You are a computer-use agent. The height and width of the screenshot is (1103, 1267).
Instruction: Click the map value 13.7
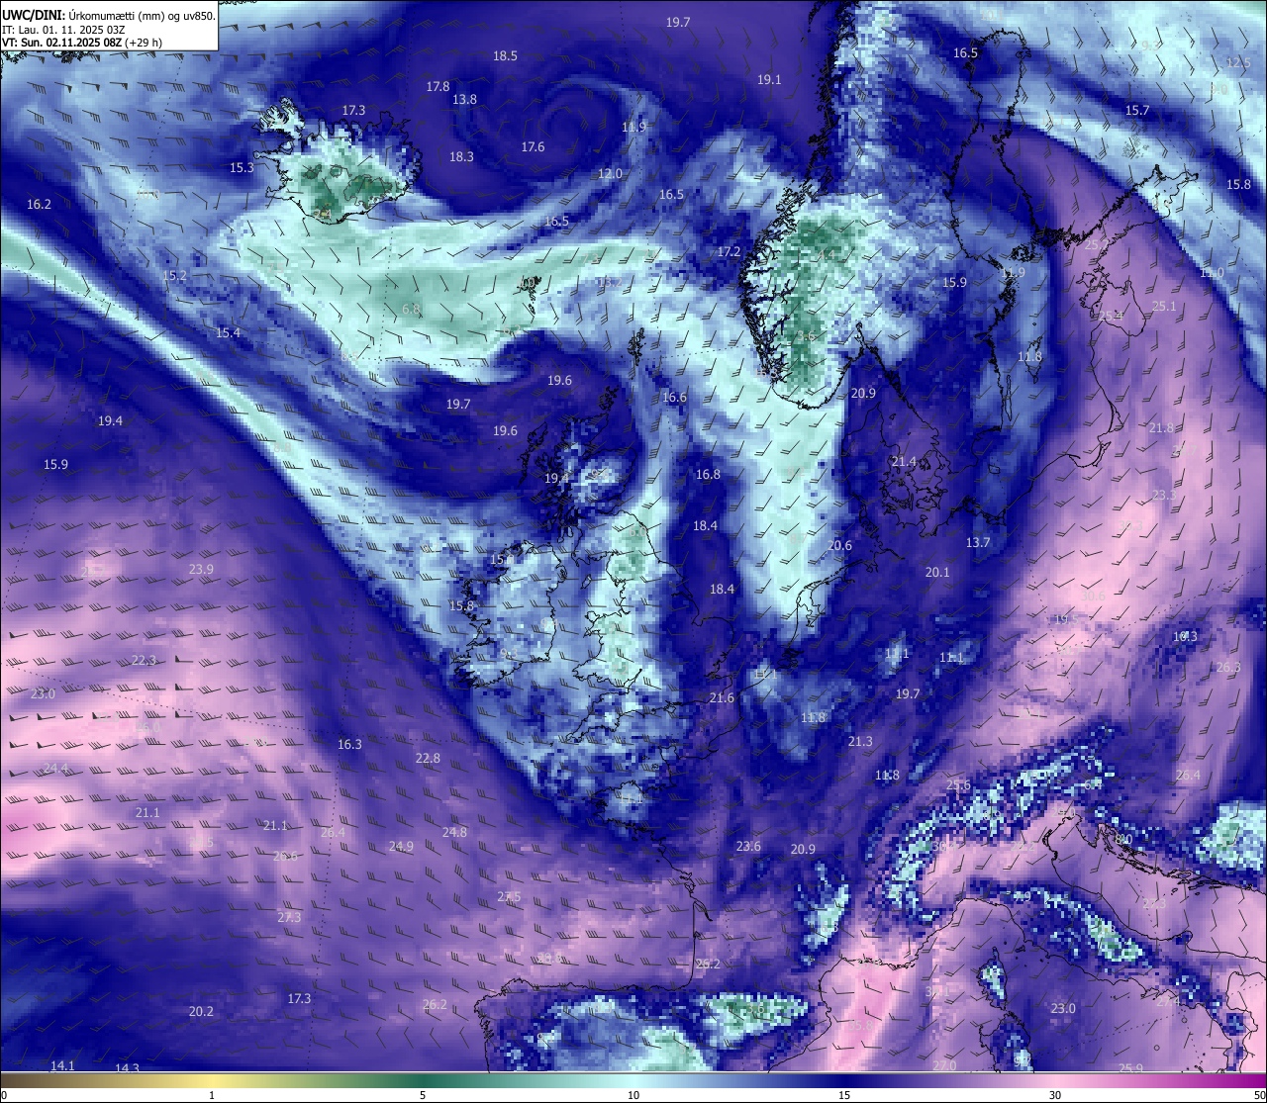(x=978, y=543)
